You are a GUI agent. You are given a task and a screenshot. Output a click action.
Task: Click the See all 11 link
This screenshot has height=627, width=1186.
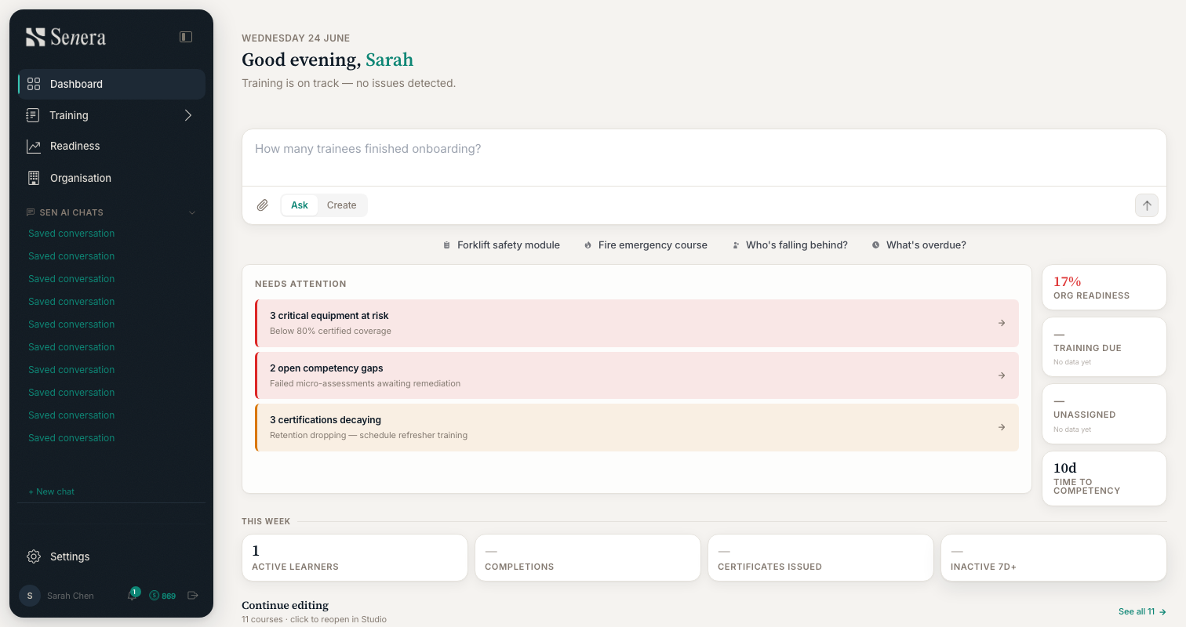pyautogui.click(x=1142, y=611)
